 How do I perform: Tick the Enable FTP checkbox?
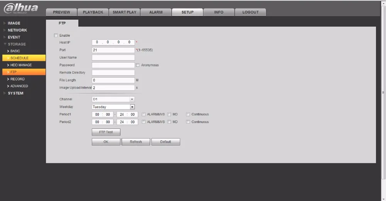(56, 35)
